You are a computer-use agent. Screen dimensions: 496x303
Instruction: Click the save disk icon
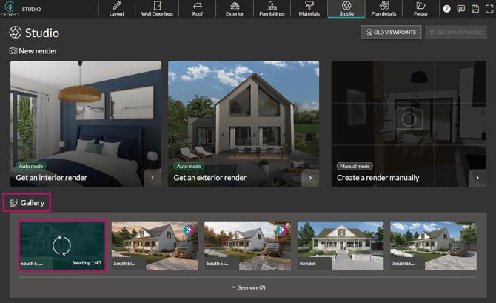(475, 9)
